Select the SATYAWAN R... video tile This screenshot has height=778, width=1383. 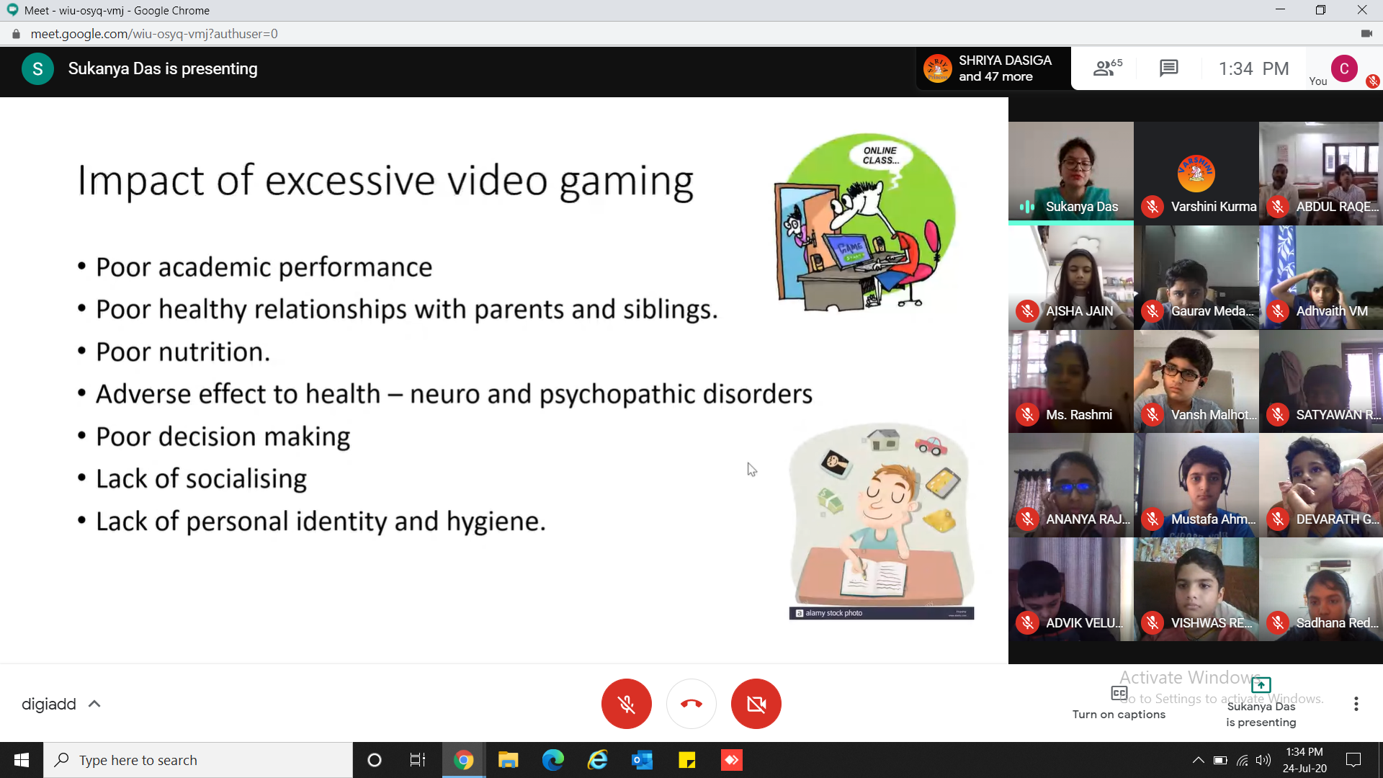(x=1321, y=382)
